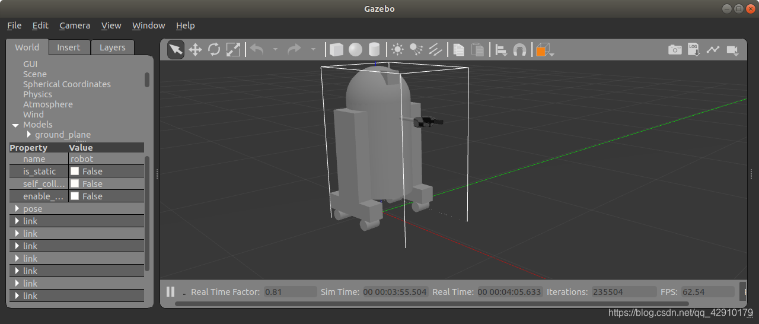
Task: Select Physics in the world tree
Action: pos(37,94)
